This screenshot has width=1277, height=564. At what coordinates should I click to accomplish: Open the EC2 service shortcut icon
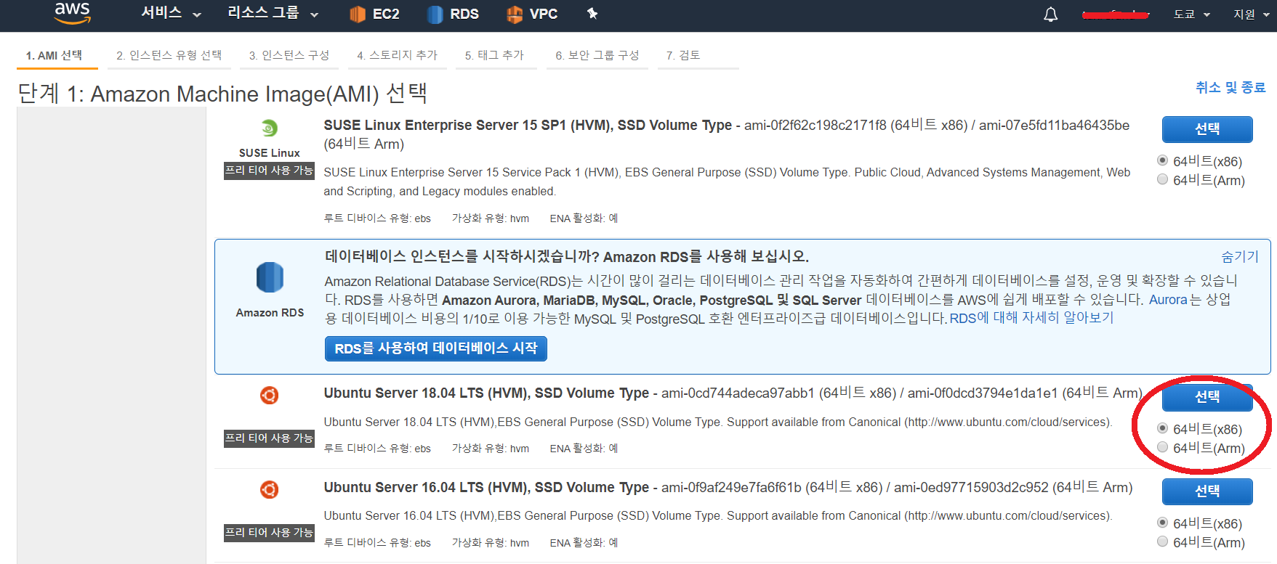tap(357, 14)
